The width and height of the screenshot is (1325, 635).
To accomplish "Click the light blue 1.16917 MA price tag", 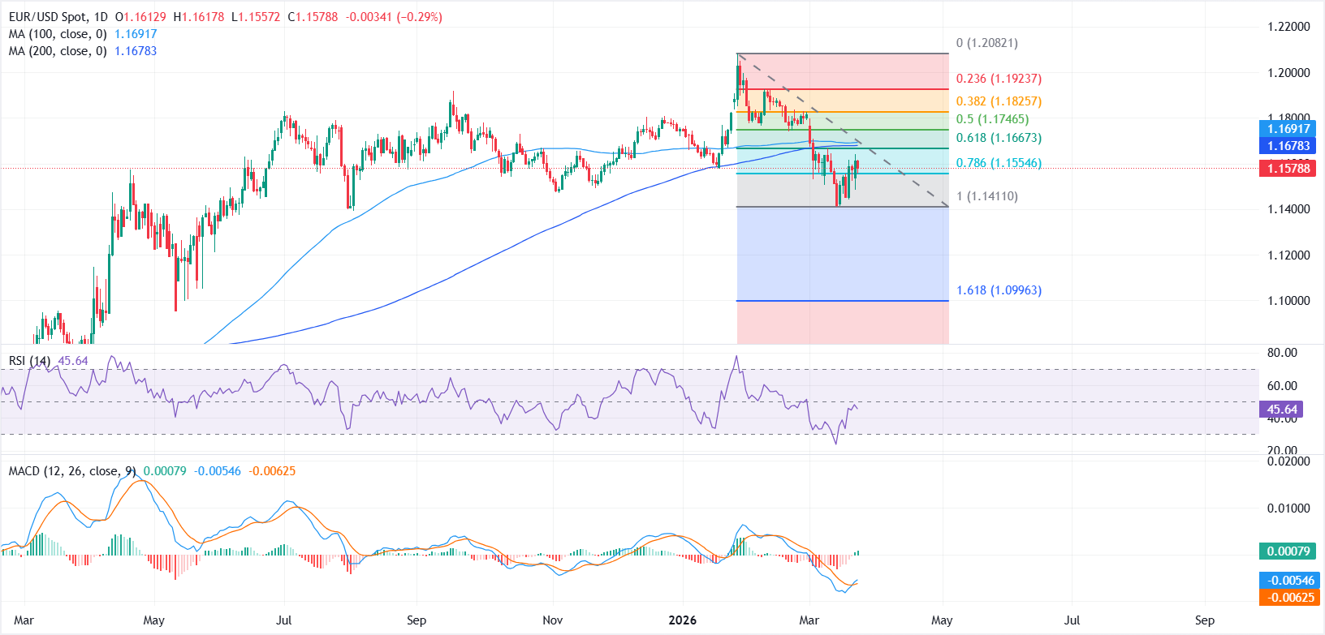I will 1289,129.
